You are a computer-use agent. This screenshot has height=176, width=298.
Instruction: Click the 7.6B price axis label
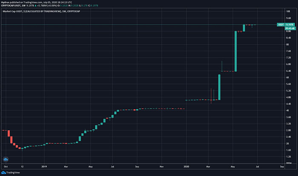[x=289, y=51]
